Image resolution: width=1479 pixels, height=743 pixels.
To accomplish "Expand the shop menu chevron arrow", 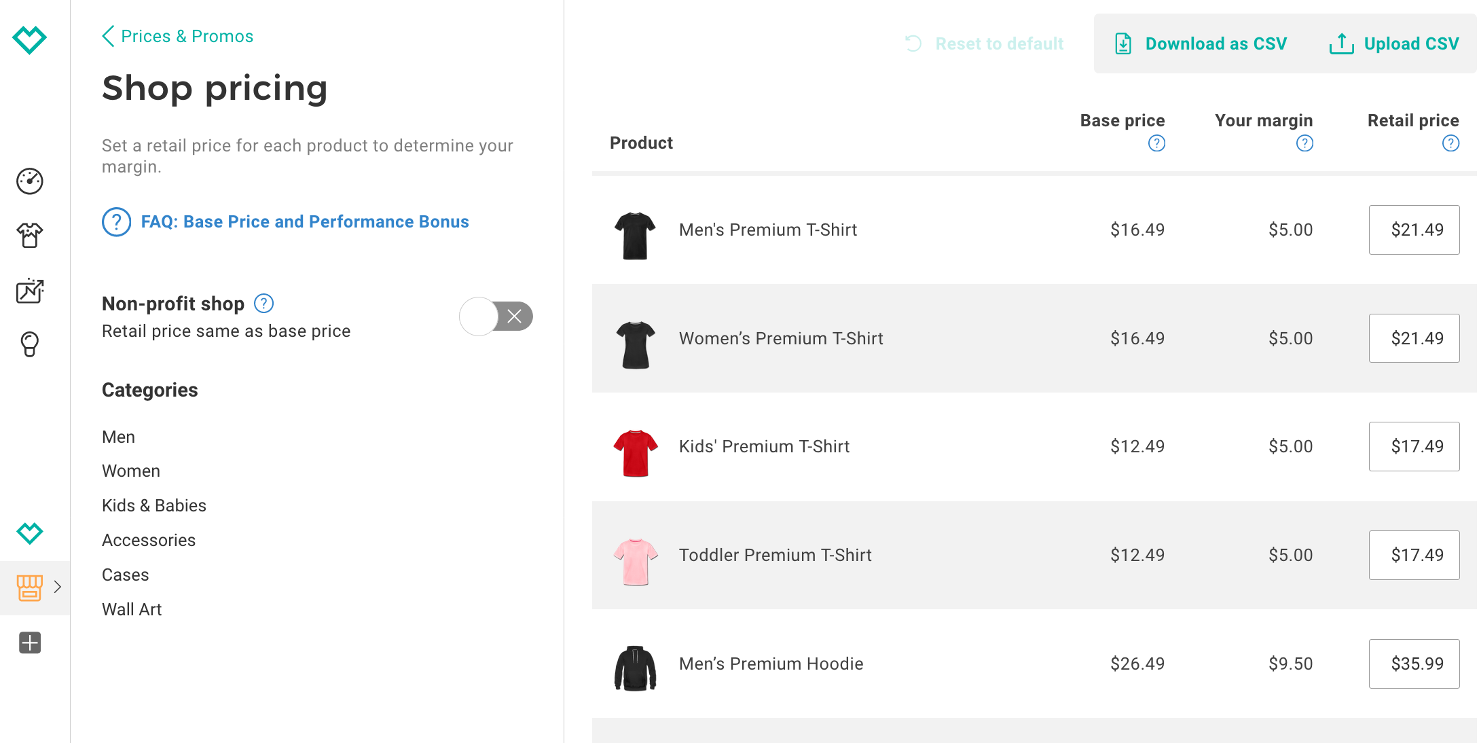I will [x=58, y=587].
